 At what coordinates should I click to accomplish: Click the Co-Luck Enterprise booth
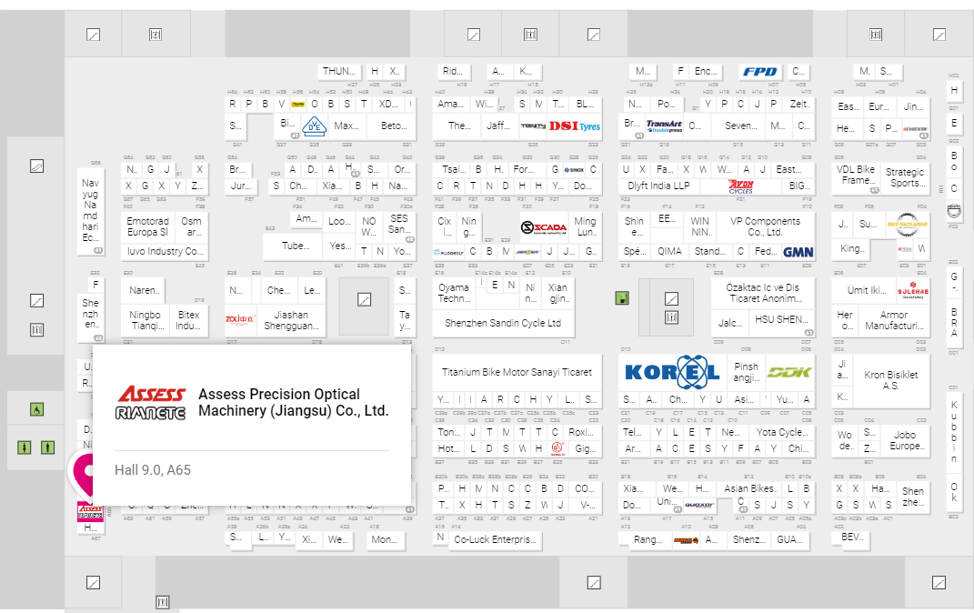click(496, 539)
